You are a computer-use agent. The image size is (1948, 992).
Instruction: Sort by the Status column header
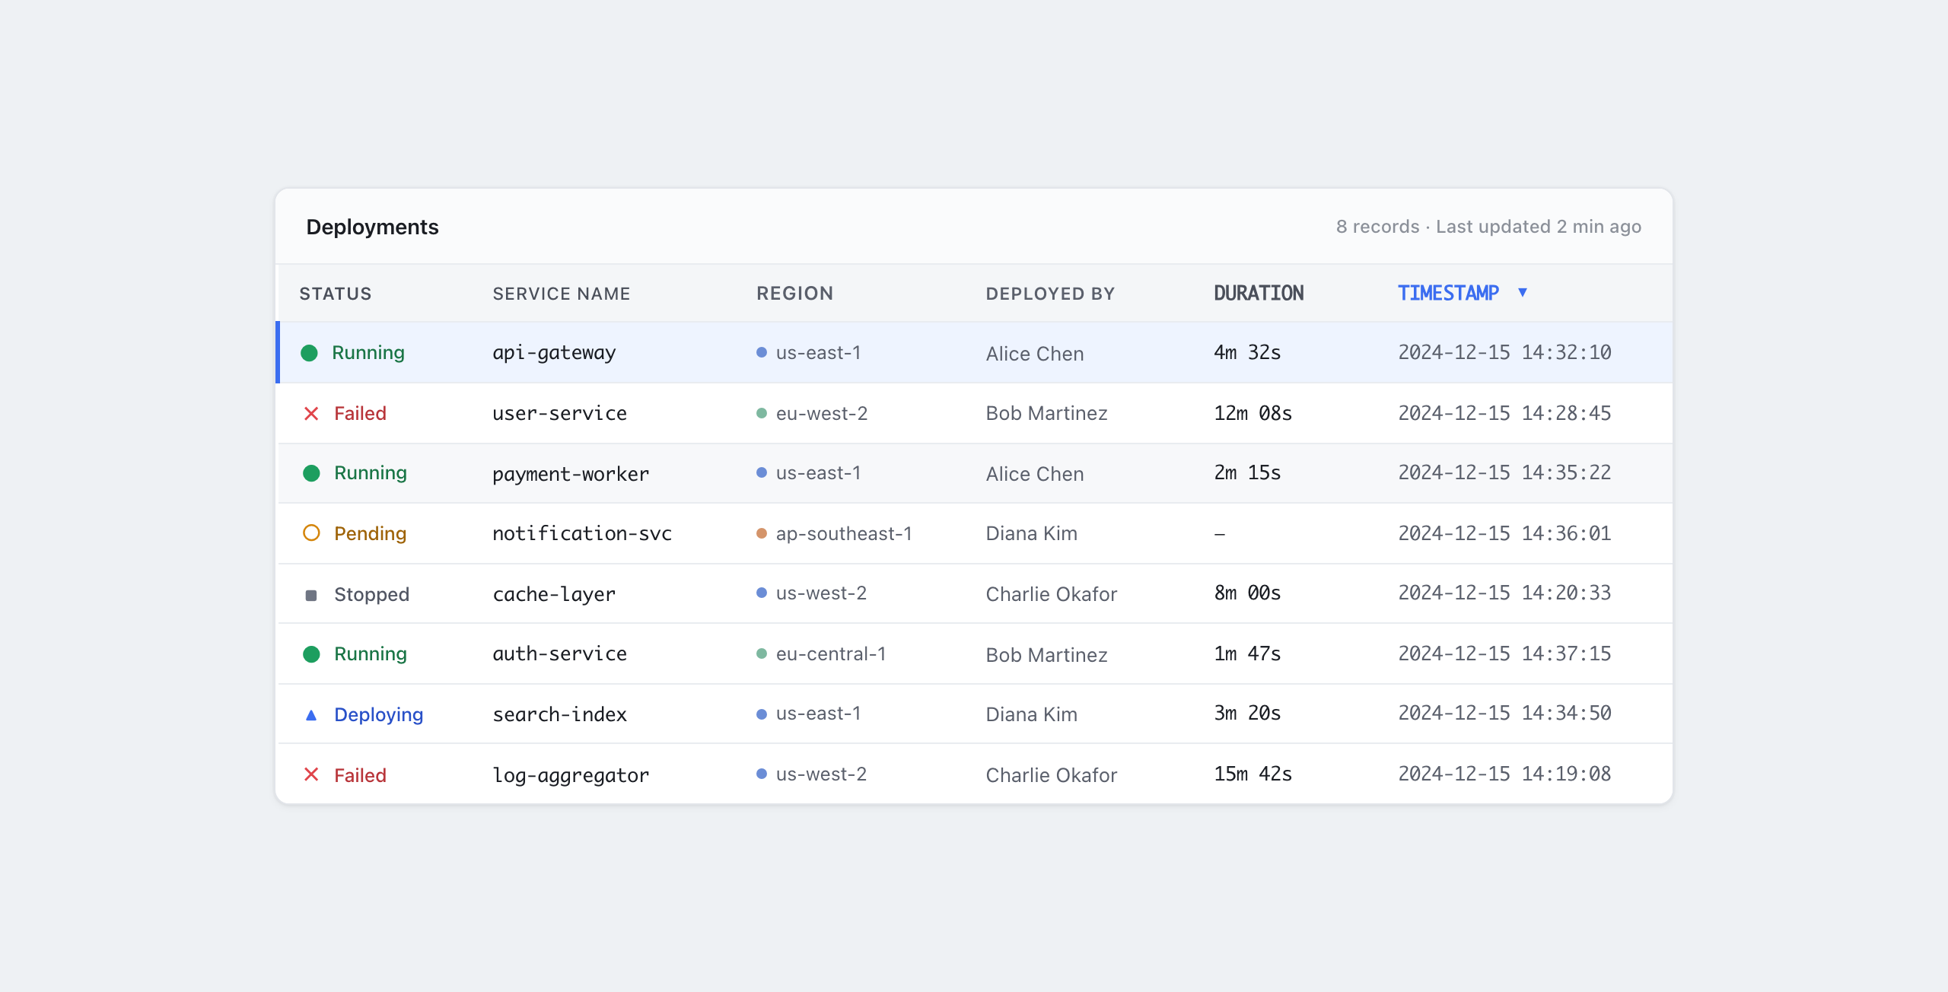point(336,294)
